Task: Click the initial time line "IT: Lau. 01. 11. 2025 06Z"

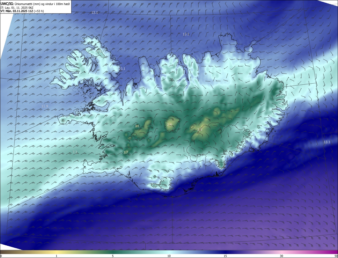Action: 17,8
